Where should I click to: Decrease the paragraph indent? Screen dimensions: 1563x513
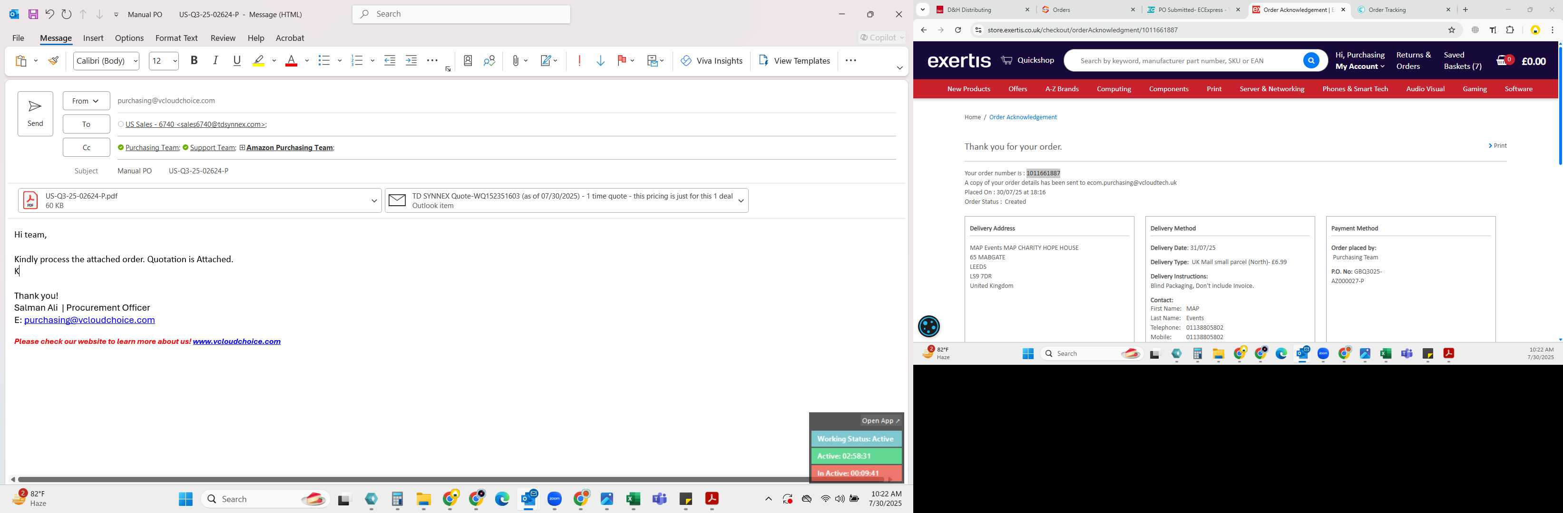pyautogui.click(x=390, y=61)
